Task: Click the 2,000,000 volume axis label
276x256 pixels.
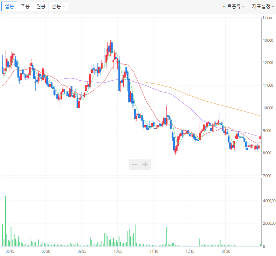Action: pos(269,223)
